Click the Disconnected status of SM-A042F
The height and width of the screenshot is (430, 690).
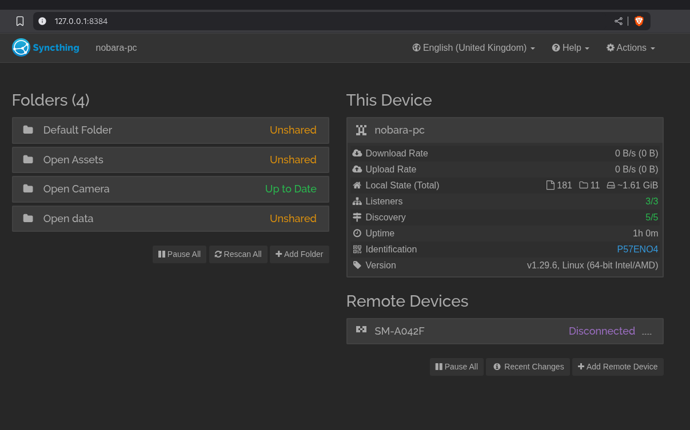point(602,331)
